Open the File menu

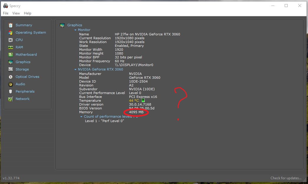[x=6, y=13]
